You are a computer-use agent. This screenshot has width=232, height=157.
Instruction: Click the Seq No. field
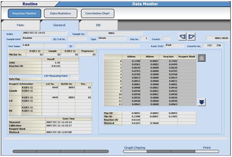(x=144, y=39)
